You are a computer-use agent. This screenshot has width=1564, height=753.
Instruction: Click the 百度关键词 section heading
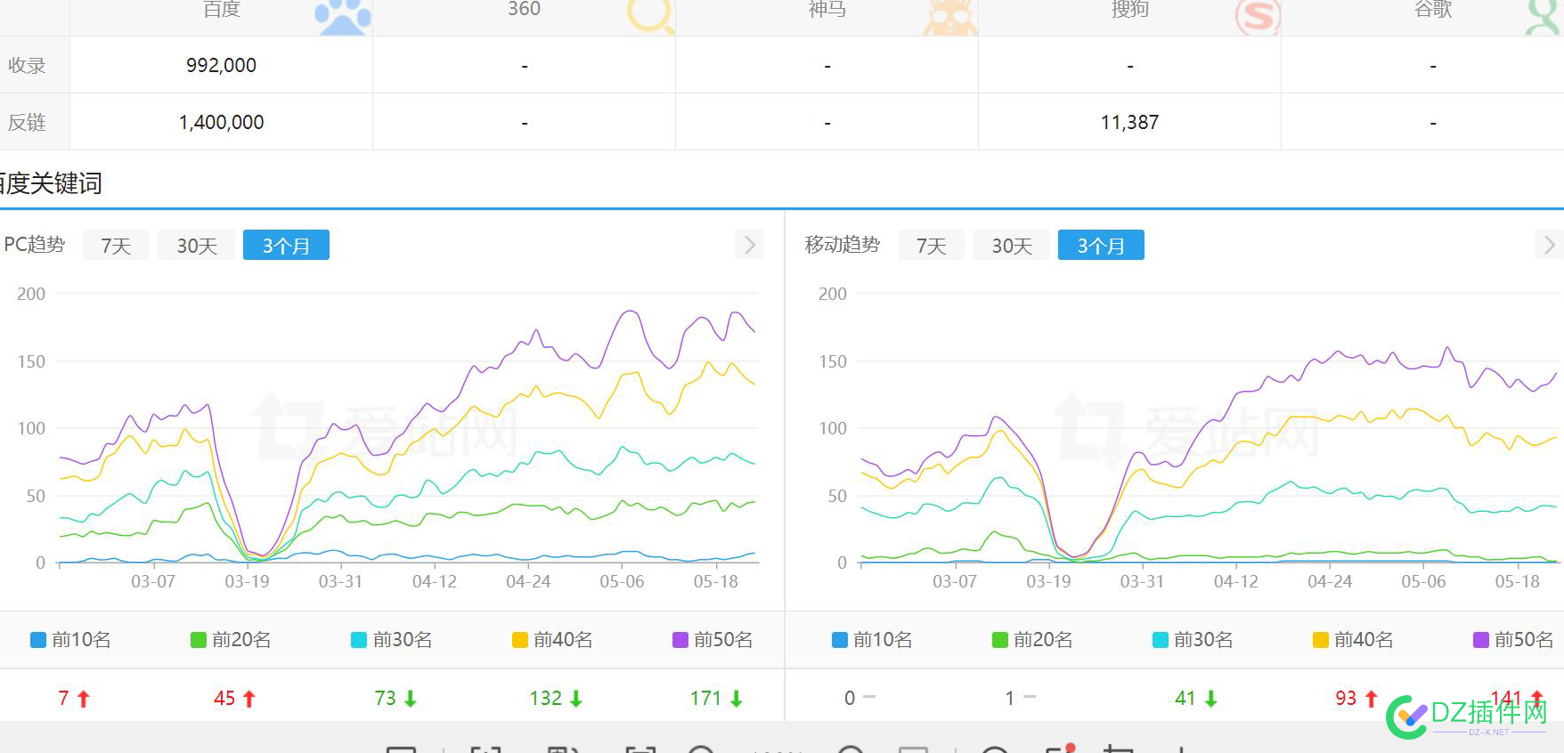click(51, 183)
